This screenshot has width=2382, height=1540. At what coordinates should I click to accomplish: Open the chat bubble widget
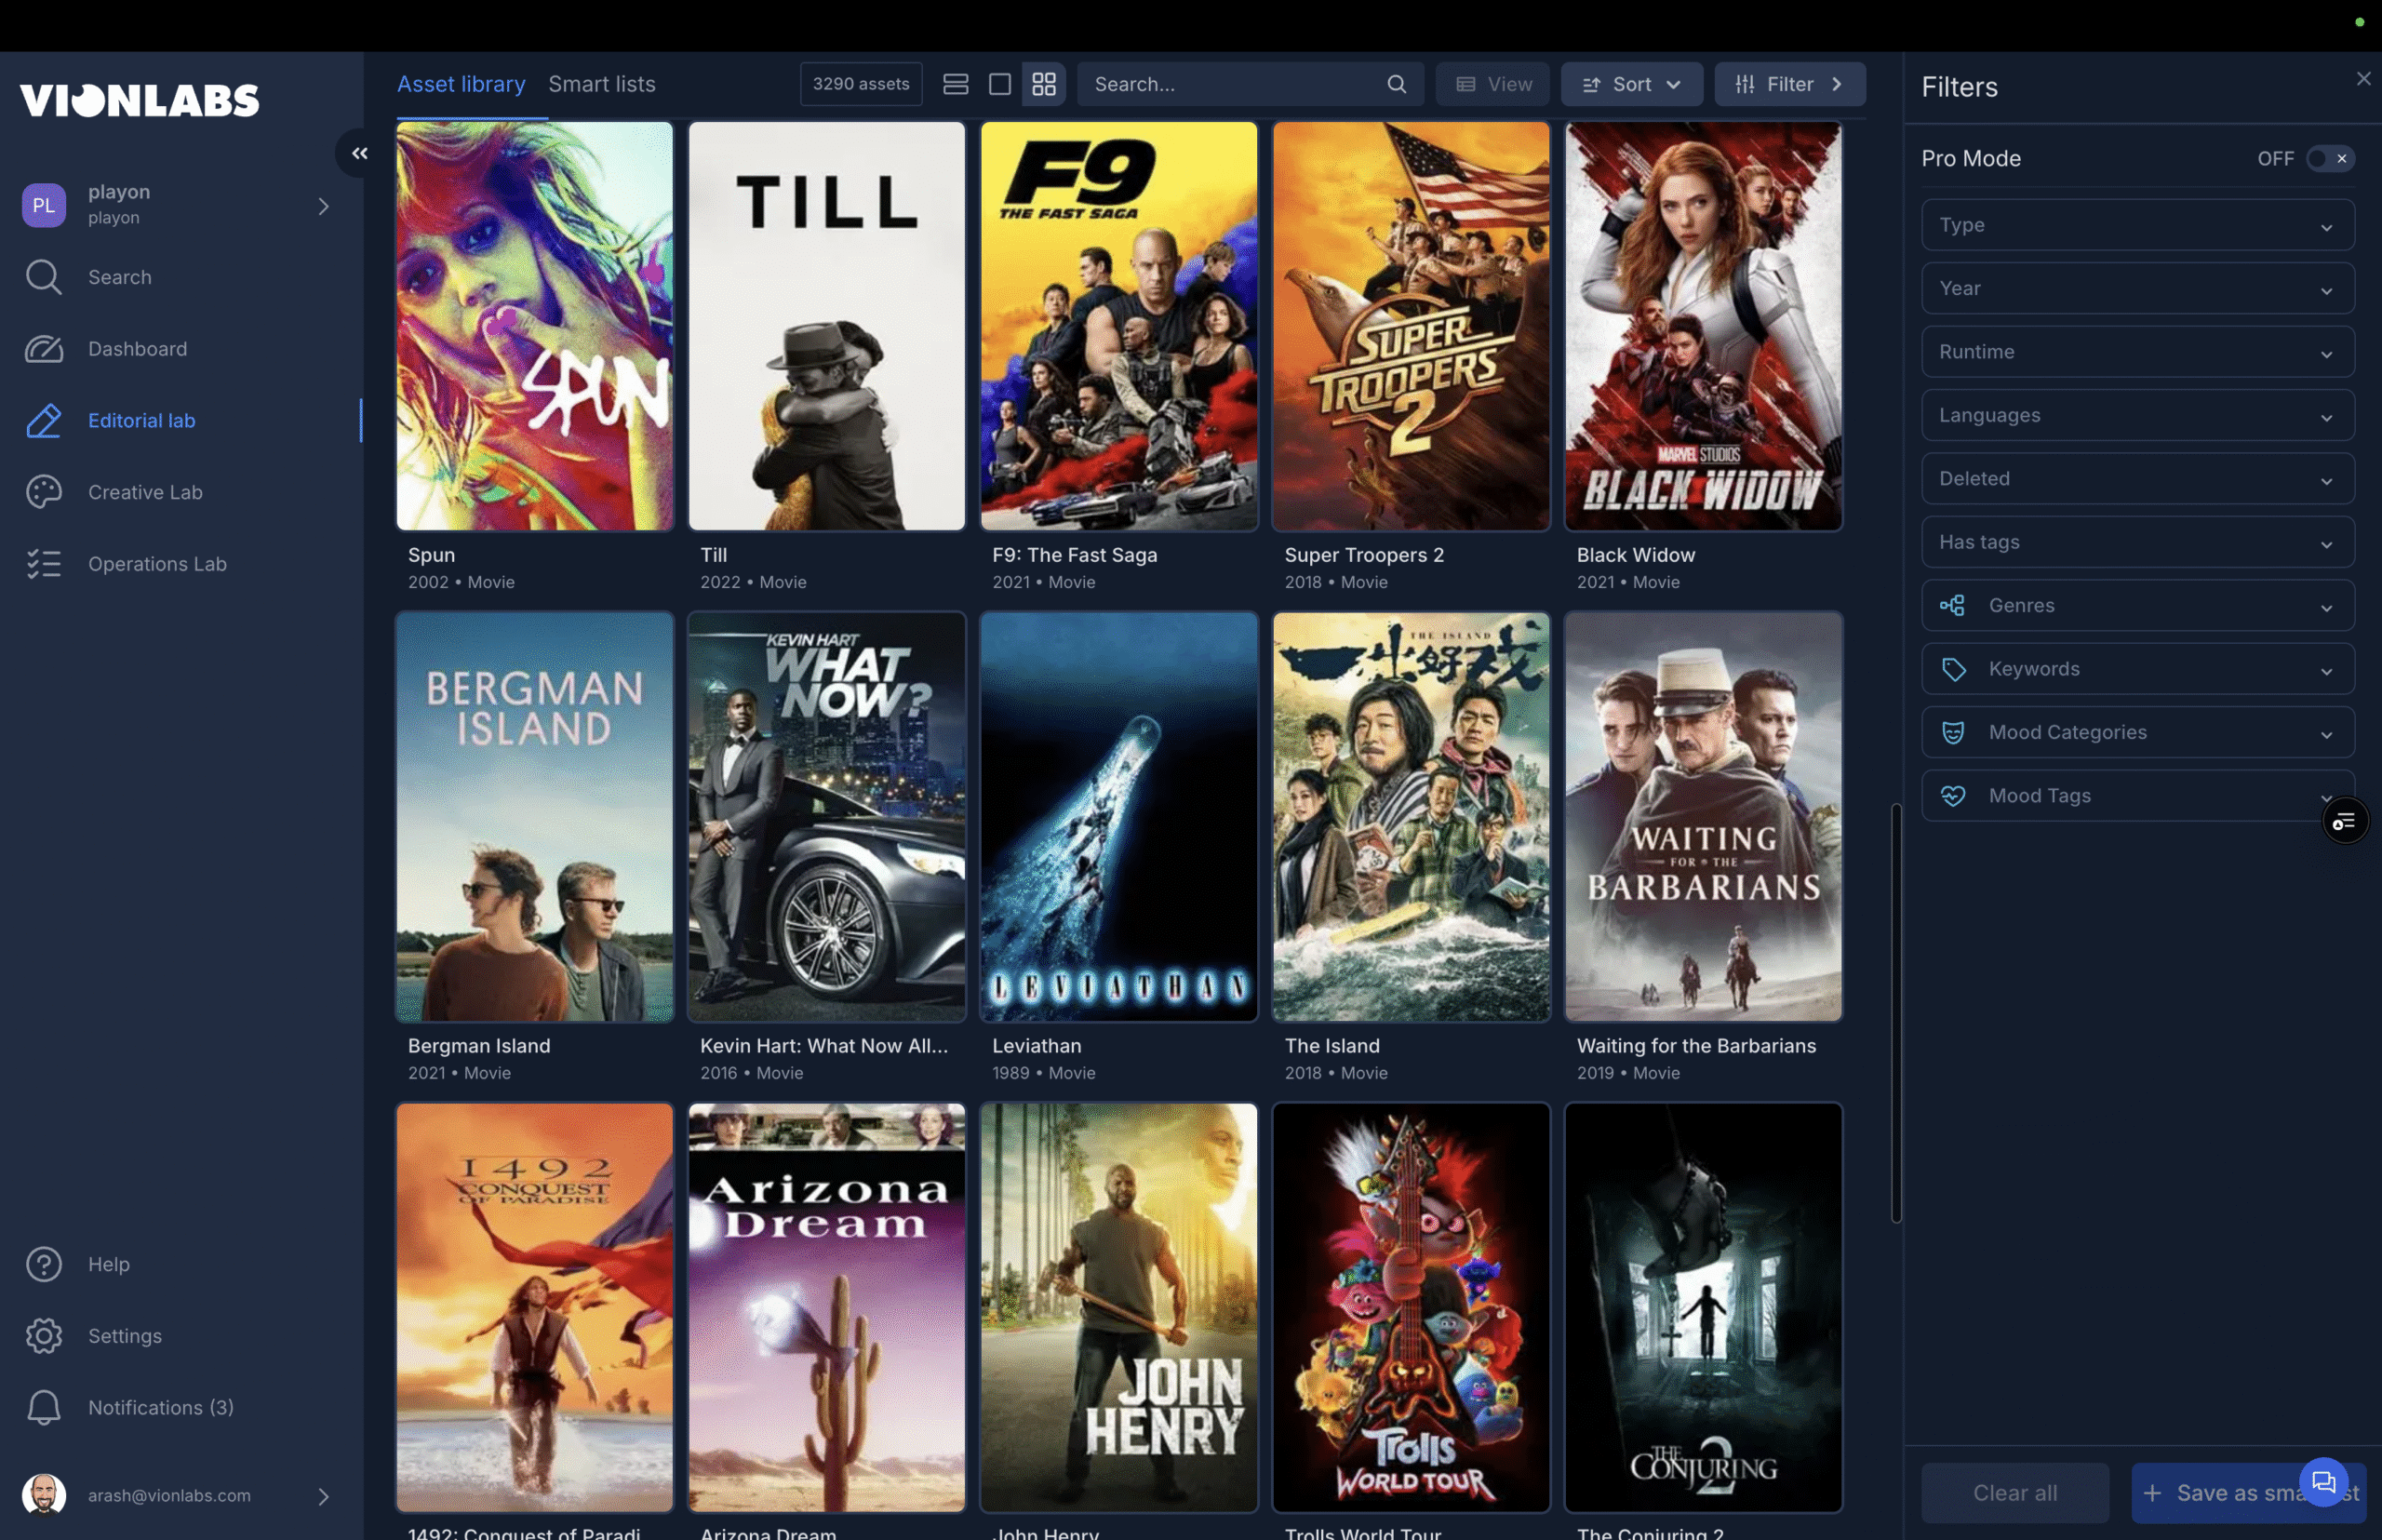pyautogui.click(x=2322, y=1482)
